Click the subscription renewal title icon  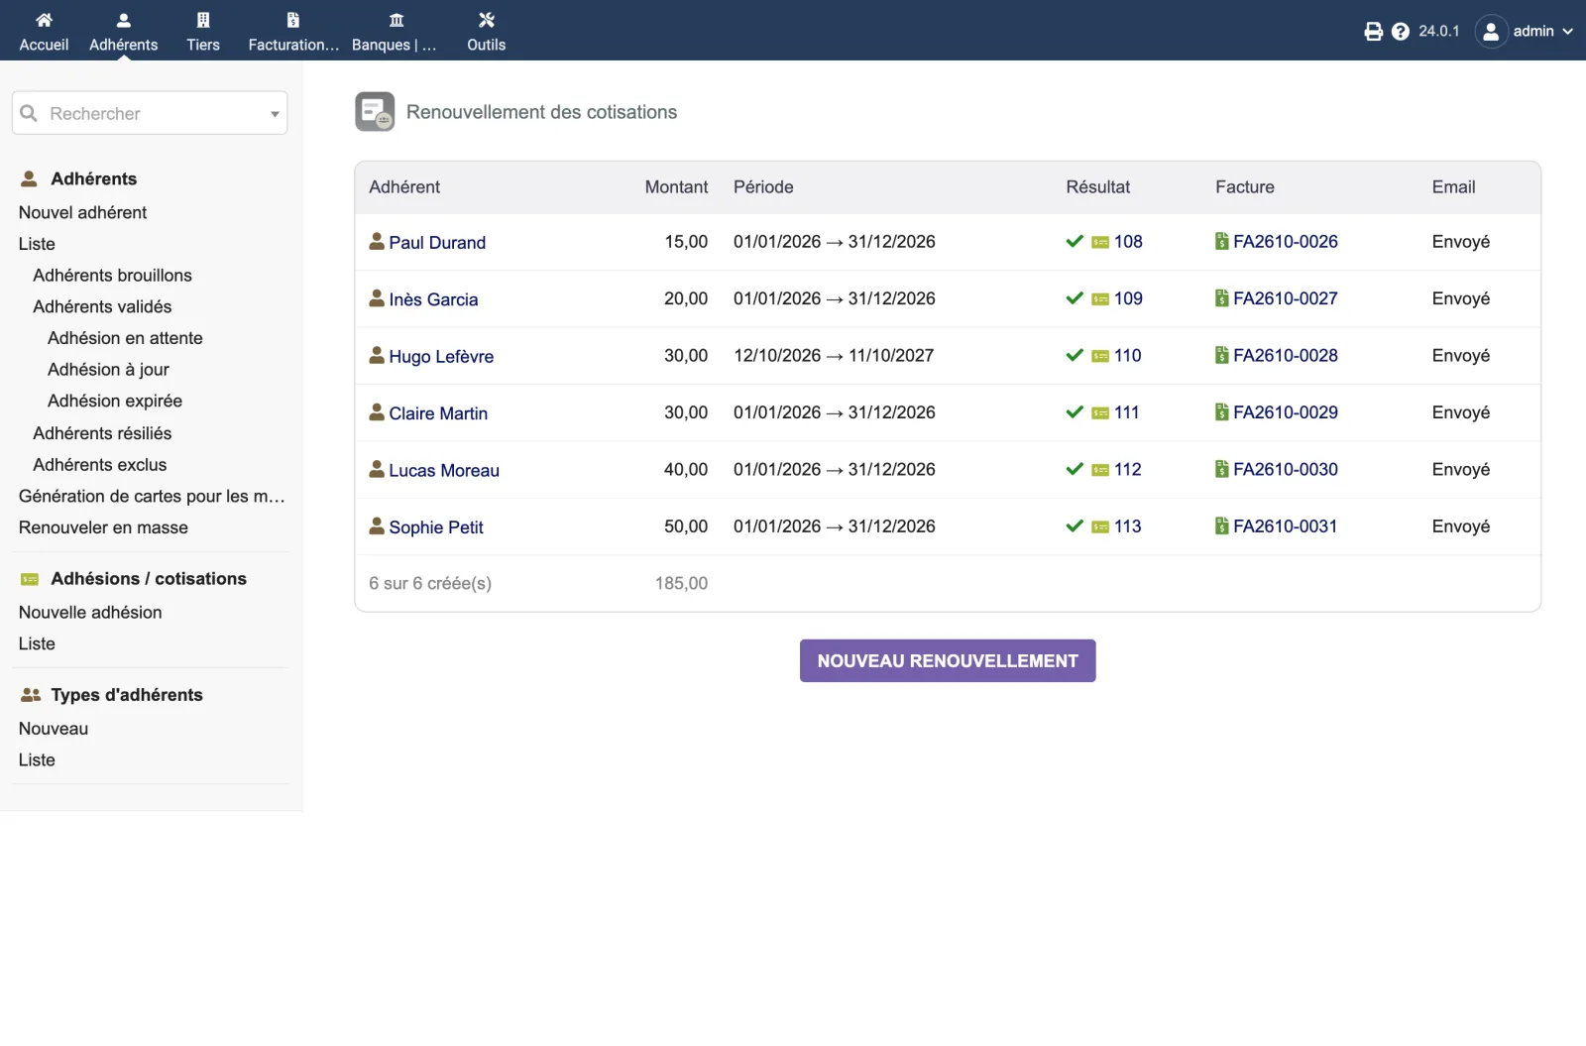pyautogui.click(x=375, y=112)
